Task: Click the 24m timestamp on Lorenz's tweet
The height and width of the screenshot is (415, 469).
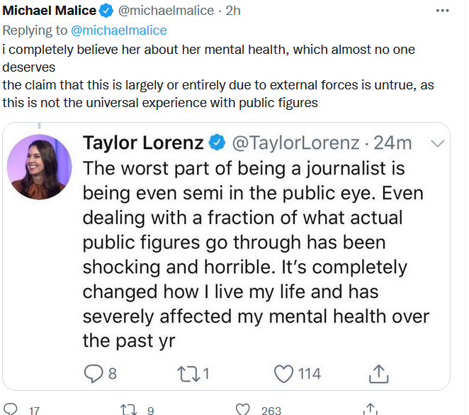Action: pos(392,143)
